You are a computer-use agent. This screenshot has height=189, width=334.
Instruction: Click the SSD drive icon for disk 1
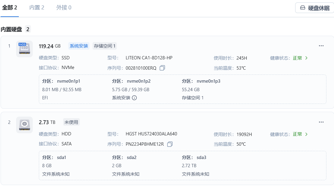point(24,49)
